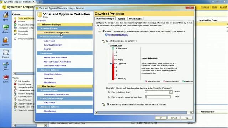Select Download Protection tree item

(x=53, y=45)
